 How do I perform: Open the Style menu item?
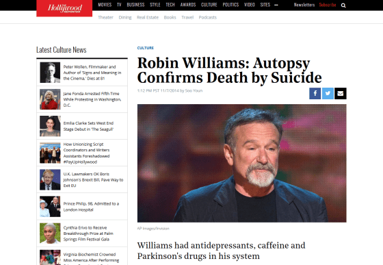pyautogui.click(x=155, y=5)
